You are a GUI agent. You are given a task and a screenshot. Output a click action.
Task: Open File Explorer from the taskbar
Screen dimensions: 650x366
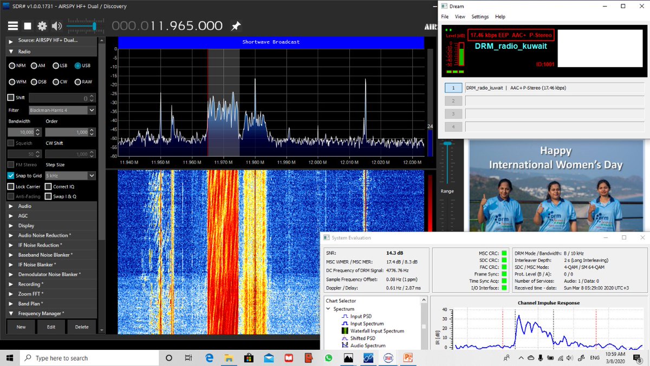pos(229,358)
